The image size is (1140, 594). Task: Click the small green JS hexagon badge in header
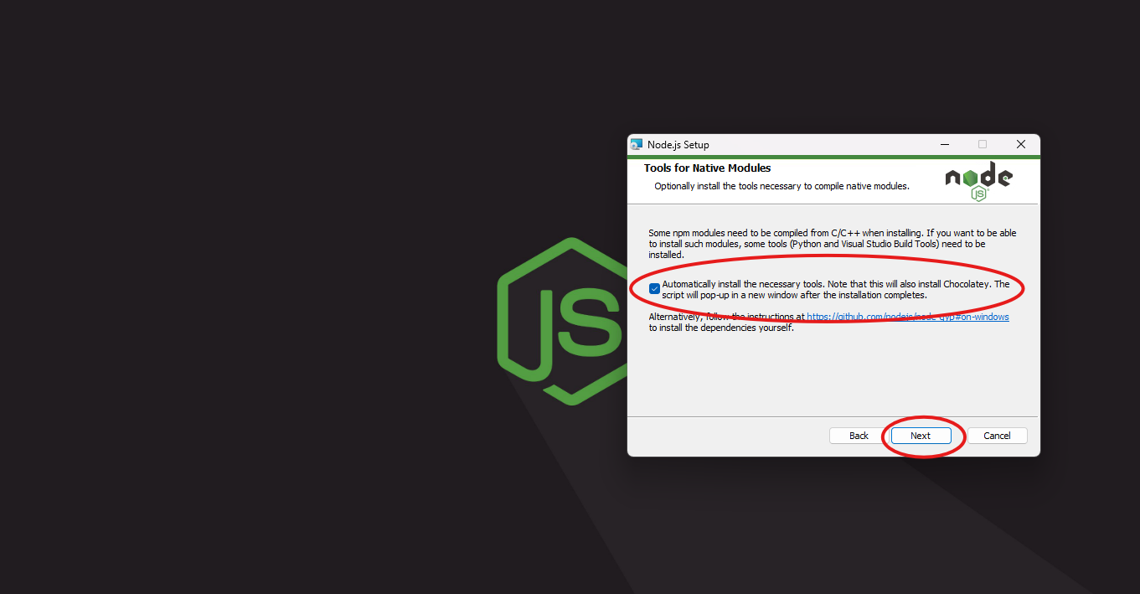(978, 194)
